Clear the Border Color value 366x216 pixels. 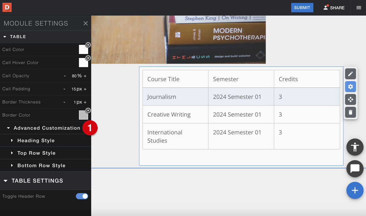tap(88, 110)
